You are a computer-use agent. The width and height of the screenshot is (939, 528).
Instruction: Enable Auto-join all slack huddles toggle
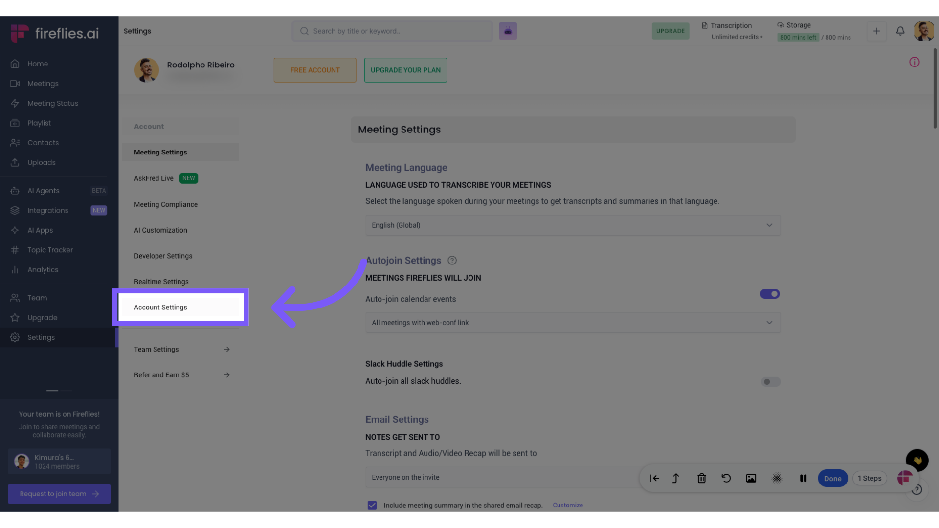point(770,382)
